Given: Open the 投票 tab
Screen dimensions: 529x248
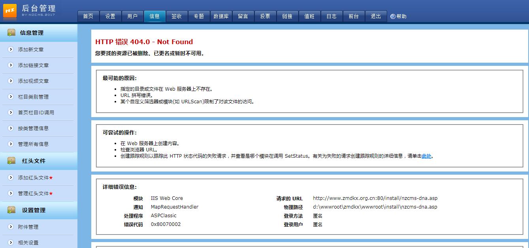Looking at the screenshot, I should pos(265,16).
